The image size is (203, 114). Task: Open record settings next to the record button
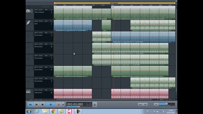click(63, 104)
